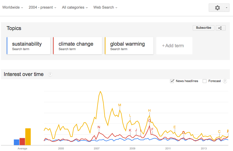Click the share icon button
This screenshot has width=233, height=151.
point(221,28)
